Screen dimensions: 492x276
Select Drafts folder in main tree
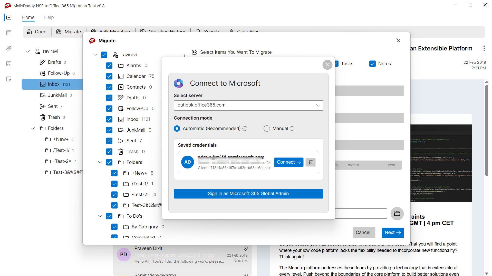pos(53,62)
